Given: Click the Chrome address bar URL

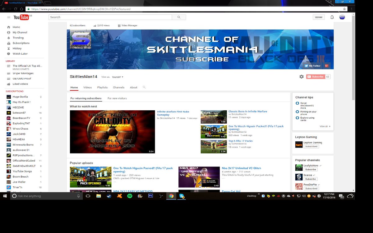Looking at the screenshot, I should tap(81, 9).
